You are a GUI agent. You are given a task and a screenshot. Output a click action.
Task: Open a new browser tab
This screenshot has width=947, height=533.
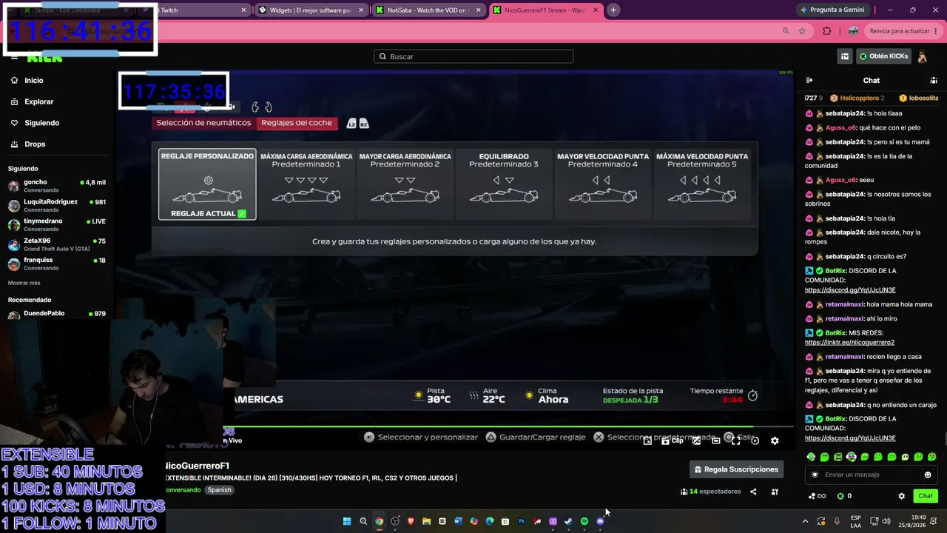(x=613, y=10)
